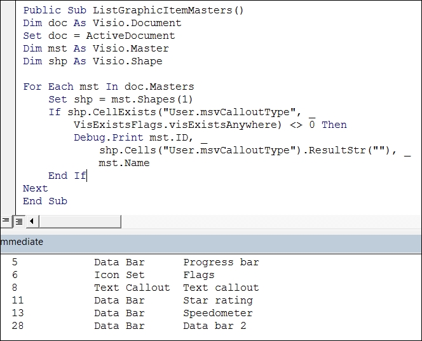
Task: Click 'Data bar 2' output line
Action: coord(214,326)
